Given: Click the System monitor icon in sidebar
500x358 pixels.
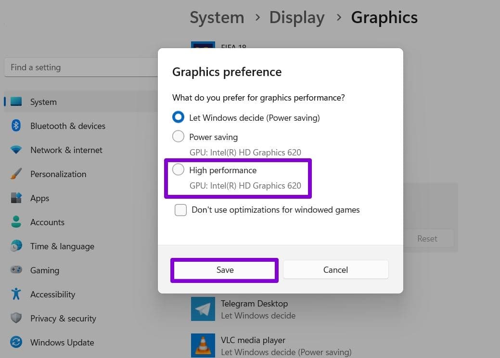Looking at the screenshot, I should [16, 102].
